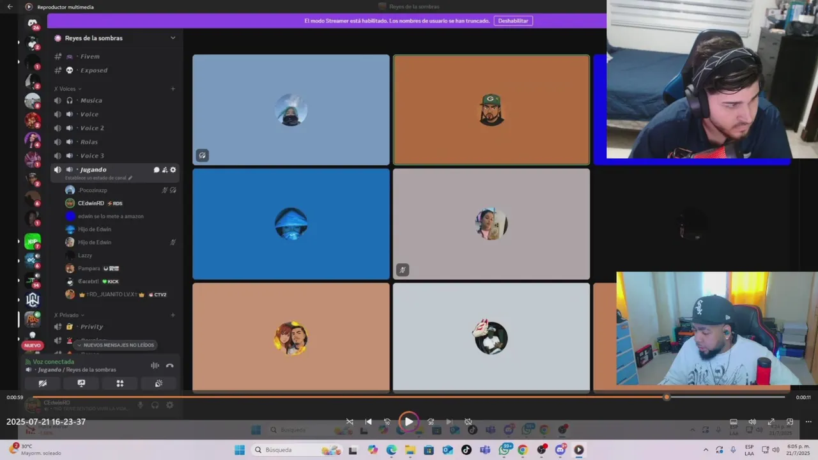Open the Windows Start menu
This screenshot has width=818, height=460.
click(240, 450)
